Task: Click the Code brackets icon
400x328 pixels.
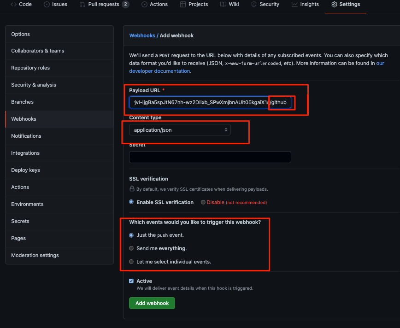Action: pyautogui.click(x=13, y=4)
